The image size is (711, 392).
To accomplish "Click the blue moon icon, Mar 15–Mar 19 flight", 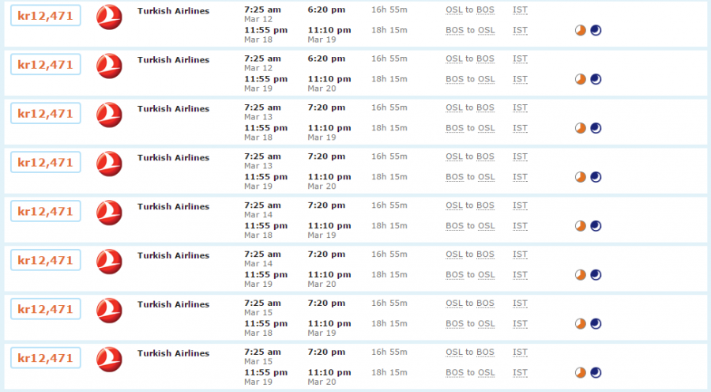I will coord(596,373).
